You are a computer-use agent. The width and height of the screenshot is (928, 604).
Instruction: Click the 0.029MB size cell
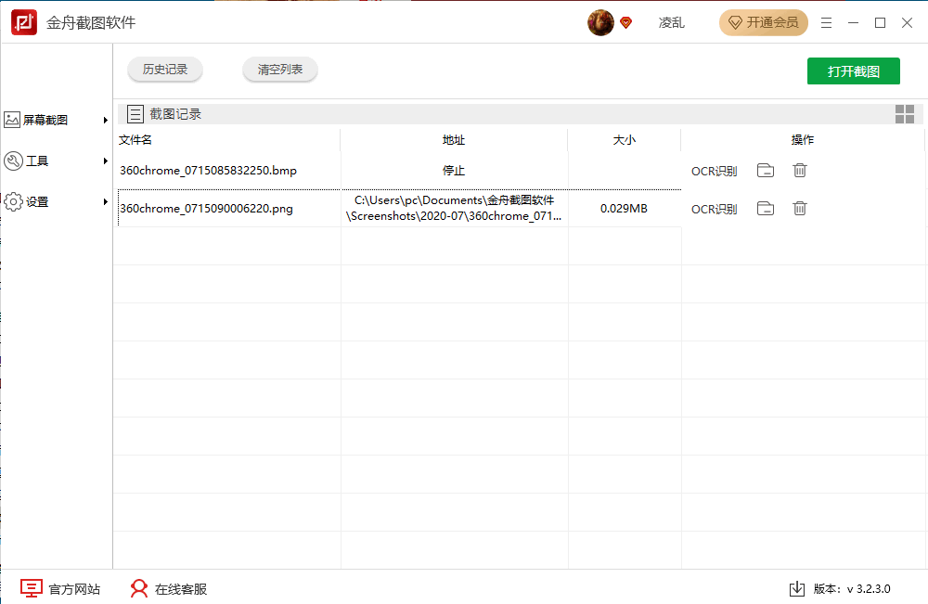point(624,208)
